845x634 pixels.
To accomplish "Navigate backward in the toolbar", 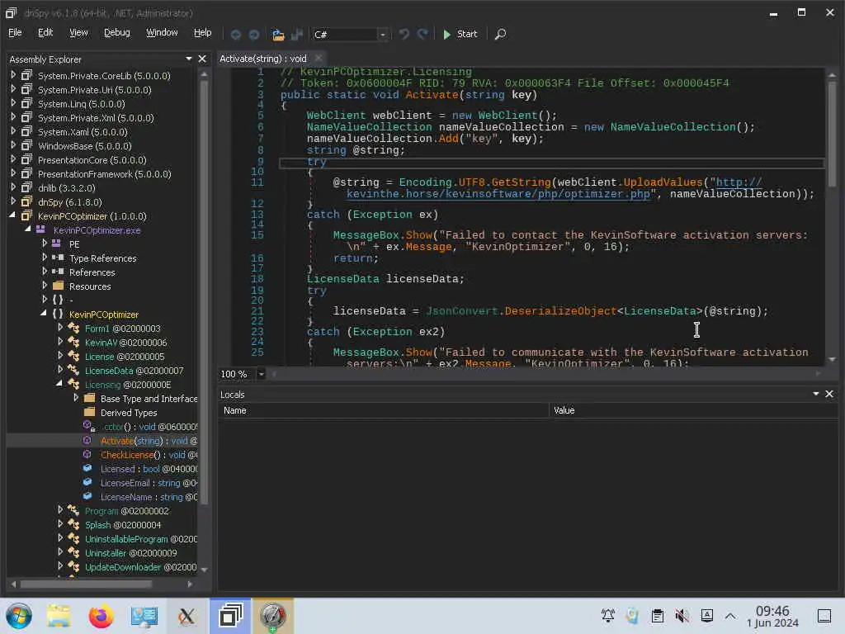I will click(x=235, y=35).
